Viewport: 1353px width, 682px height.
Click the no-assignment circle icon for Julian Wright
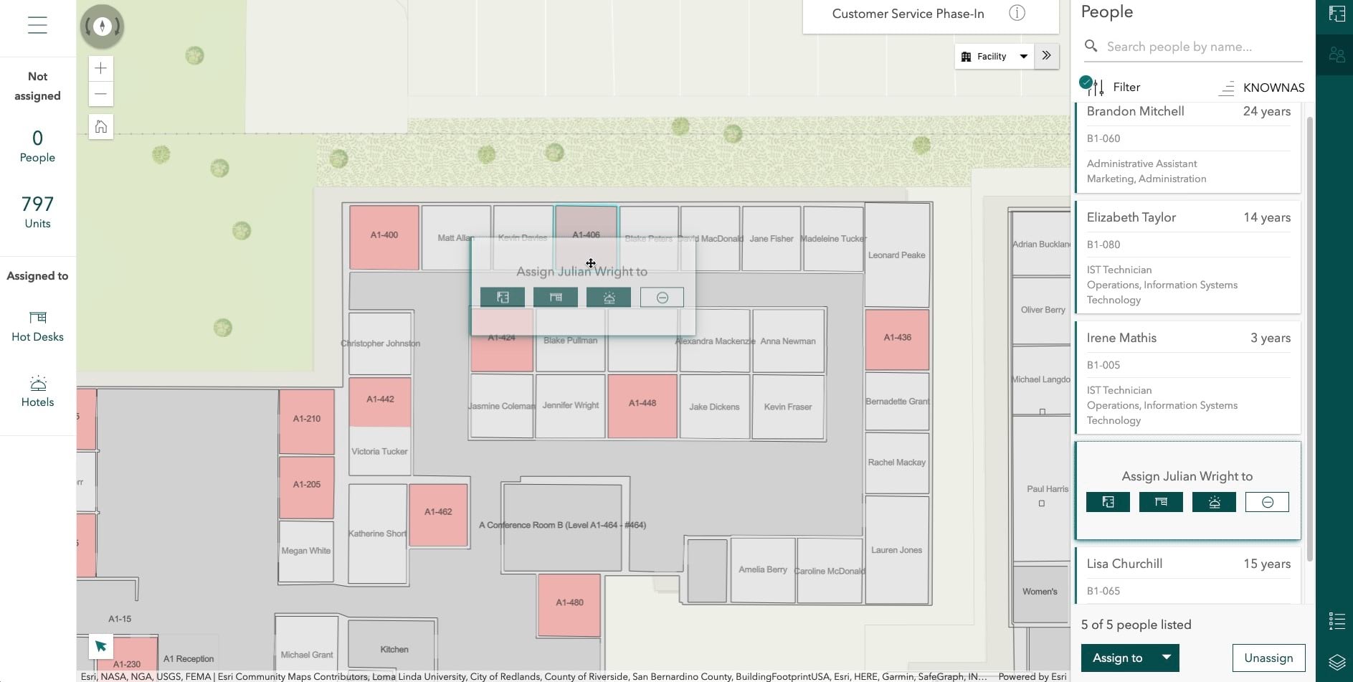1266,502
